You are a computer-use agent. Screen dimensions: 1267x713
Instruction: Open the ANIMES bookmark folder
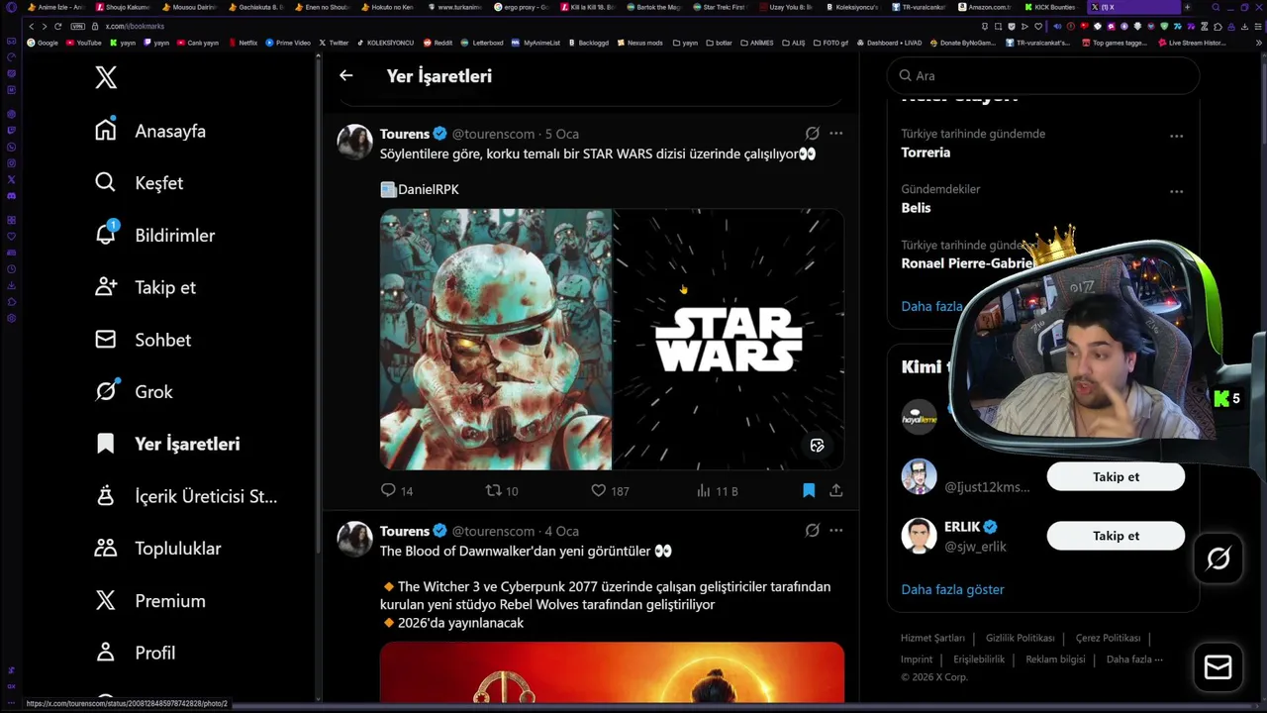click(x=755, y=43)
